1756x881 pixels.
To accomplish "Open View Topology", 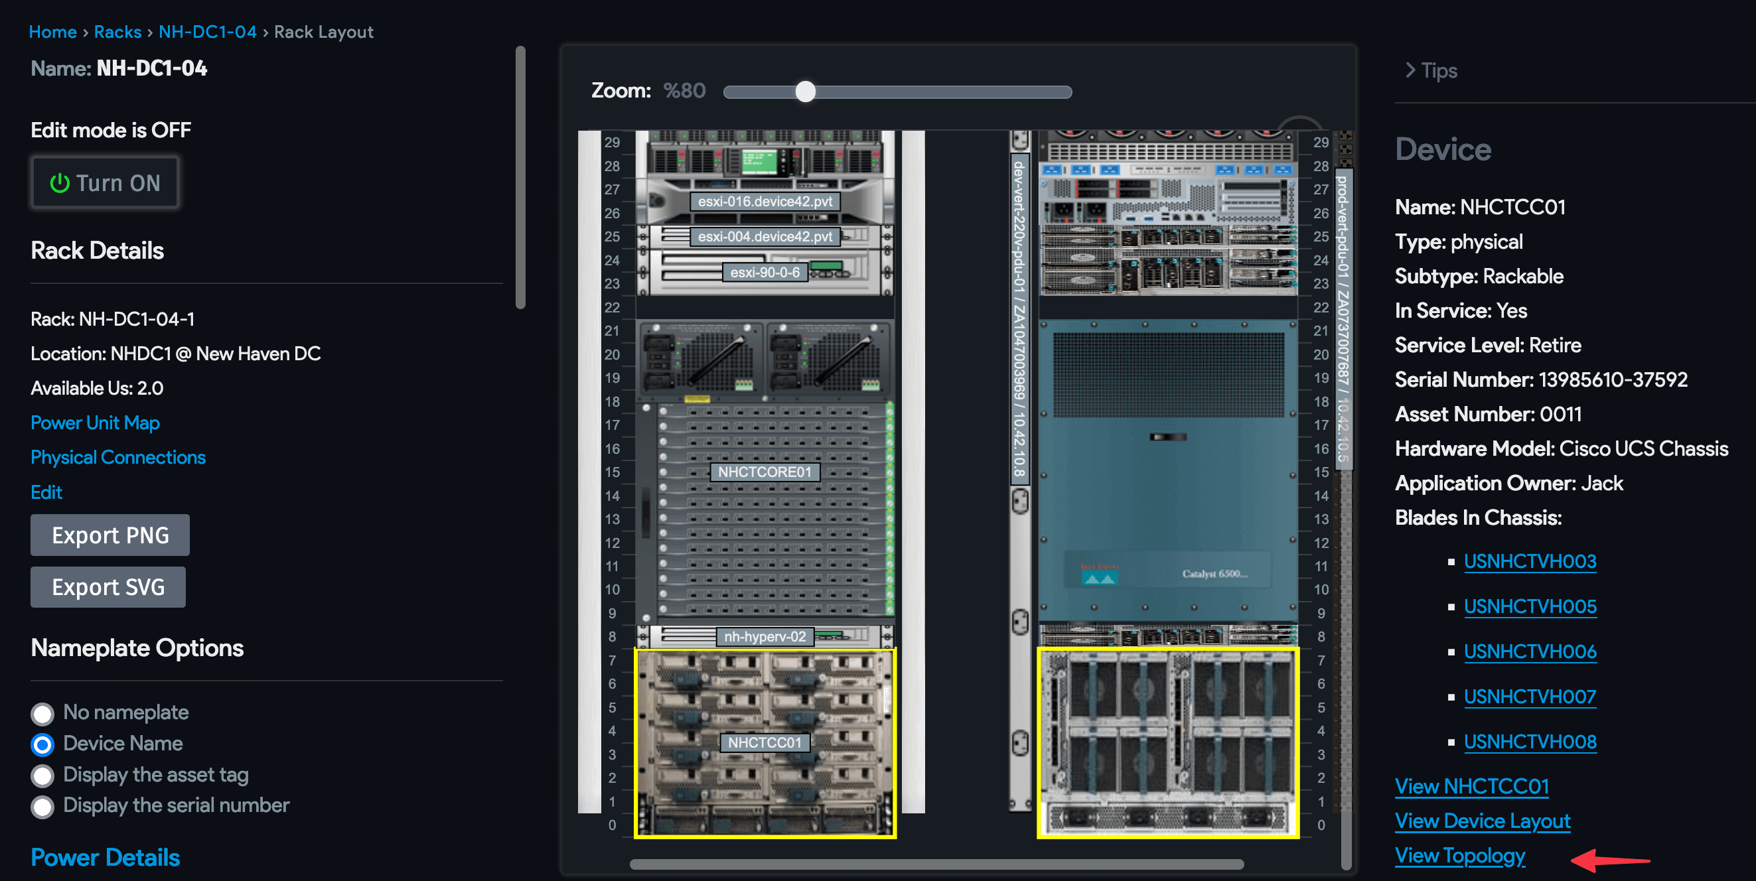I will click(x=1459, y=855).
